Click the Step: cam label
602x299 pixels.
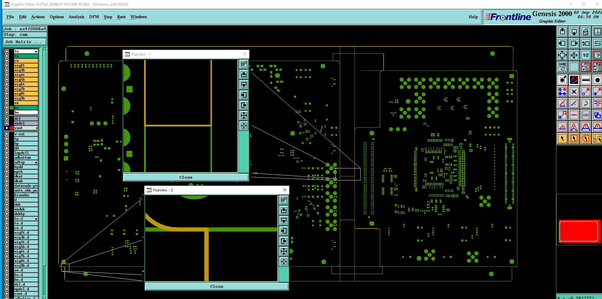point(25,34)
